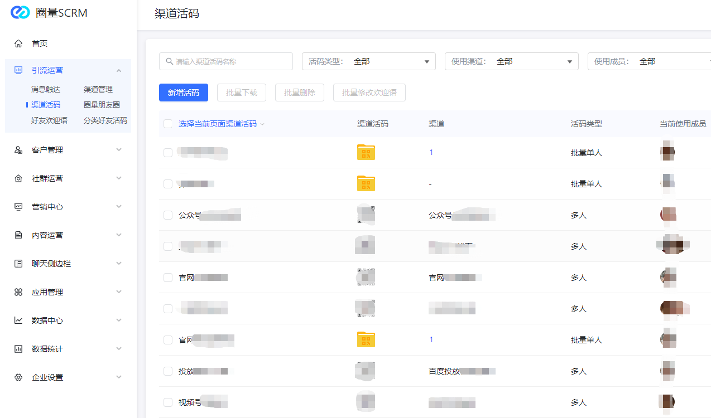The height and width of the screenshot is (418, 711).
Task: Click the 圈量SCRM logo icon
Action: (20, 13)
